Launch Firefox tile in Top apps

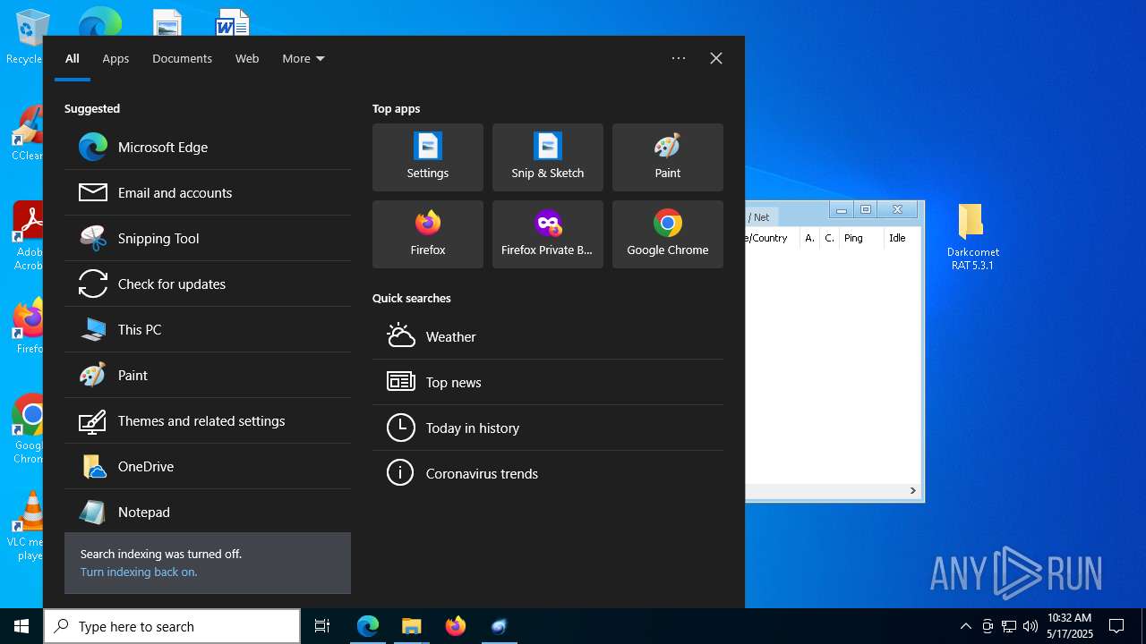tap(428, 234)
